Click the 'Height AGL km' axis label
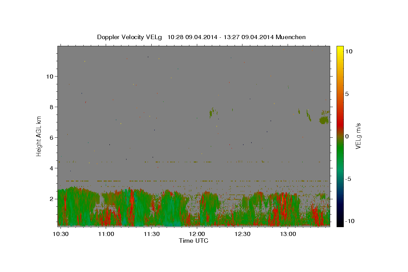Image resolution: width=408 pixels, height=272 pixels. (x=39, y=136)
